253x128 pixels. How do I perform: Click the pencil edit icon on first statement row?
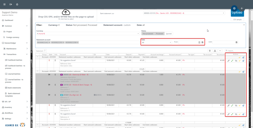[228, 61]
